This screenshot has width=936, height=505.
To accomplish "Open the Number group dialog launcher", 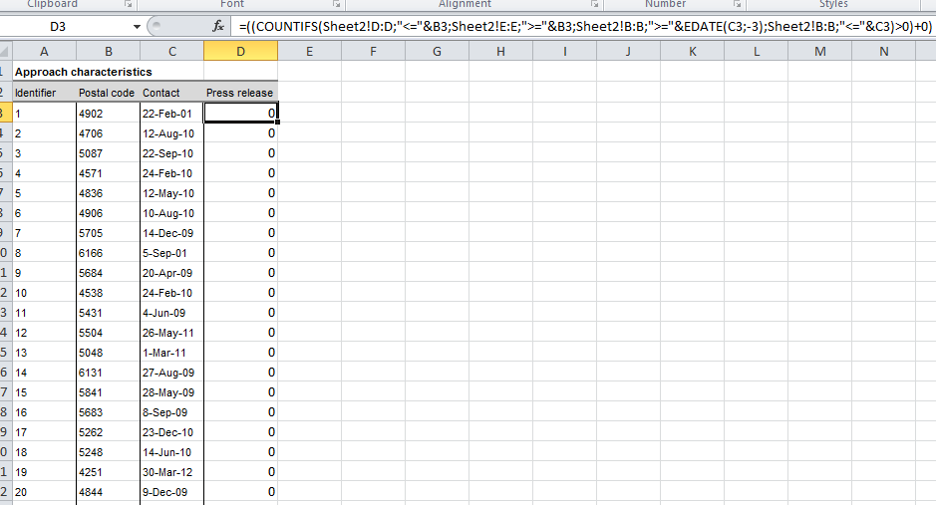I will 738,4.
